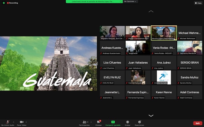Select Mariela López Piedrasanta video tile

pyautogui.click(x=164, y=33)
